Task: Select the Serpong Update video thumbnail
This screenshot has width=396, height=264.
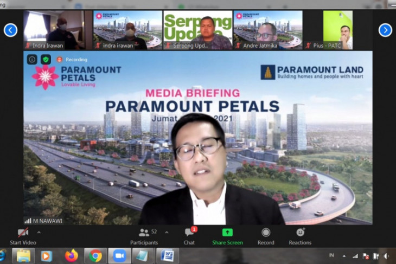Action: pyautogui.click(x=198, y=30)
